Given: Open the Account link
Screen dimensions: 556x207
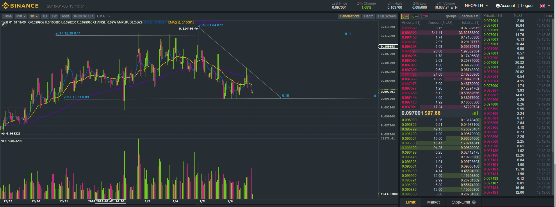Looking at the screenshot, I should click(505, 6).
